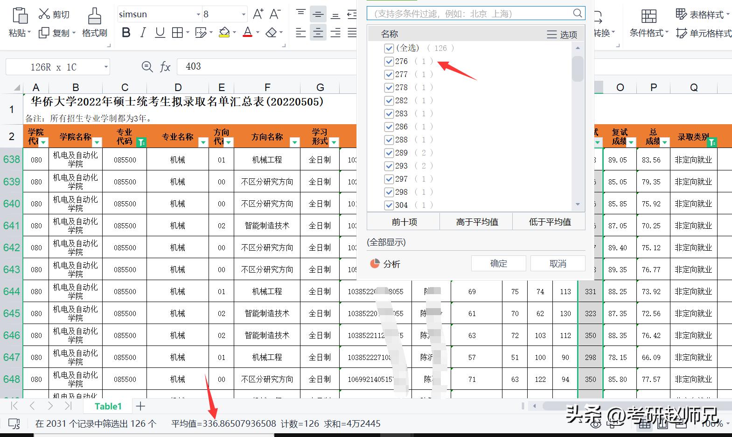Click the fill color bucket icon

224,33
